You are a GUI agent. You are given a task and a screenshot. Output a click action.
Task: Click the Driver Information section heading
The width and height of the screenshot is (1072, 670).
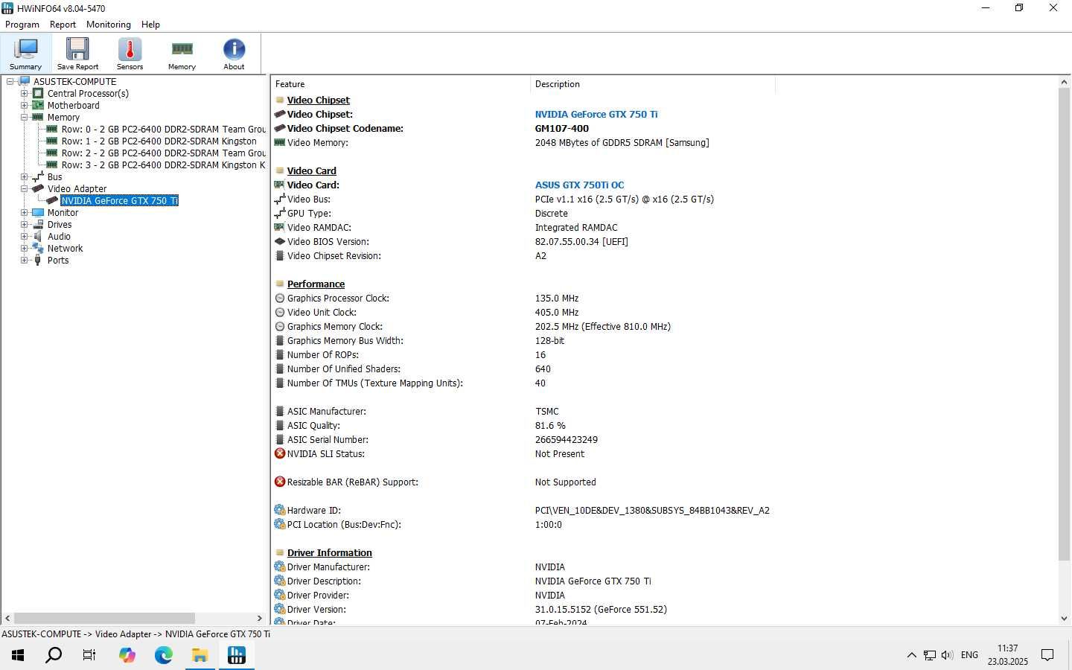coord(329,553)
